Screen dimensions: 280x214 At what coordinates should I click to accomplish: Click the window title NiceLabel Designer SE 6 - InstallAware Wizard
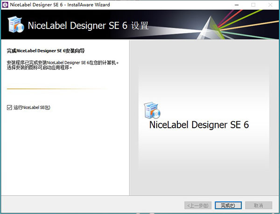60,5
